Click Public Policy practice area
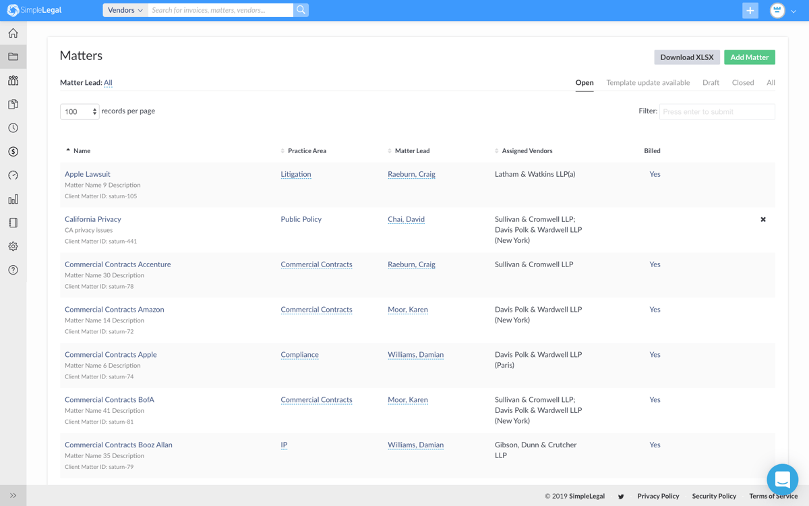This screenshot has width=809, height=506. [301, 219]
